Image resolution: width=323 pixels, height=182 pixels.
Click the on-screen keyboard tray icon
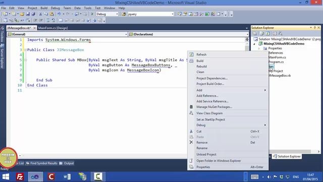pos(254,177)
